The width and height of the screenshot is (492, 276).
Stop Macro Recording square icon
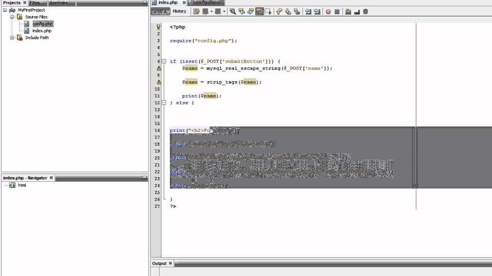click(x=337, y=12)
